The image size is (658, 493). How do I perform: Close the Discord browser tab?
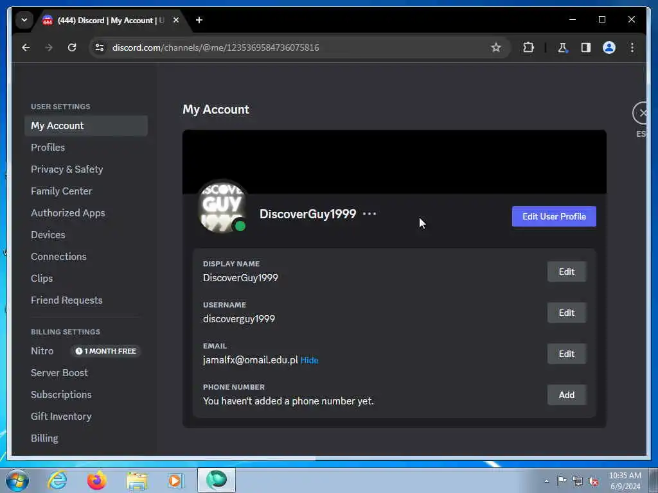176,20
